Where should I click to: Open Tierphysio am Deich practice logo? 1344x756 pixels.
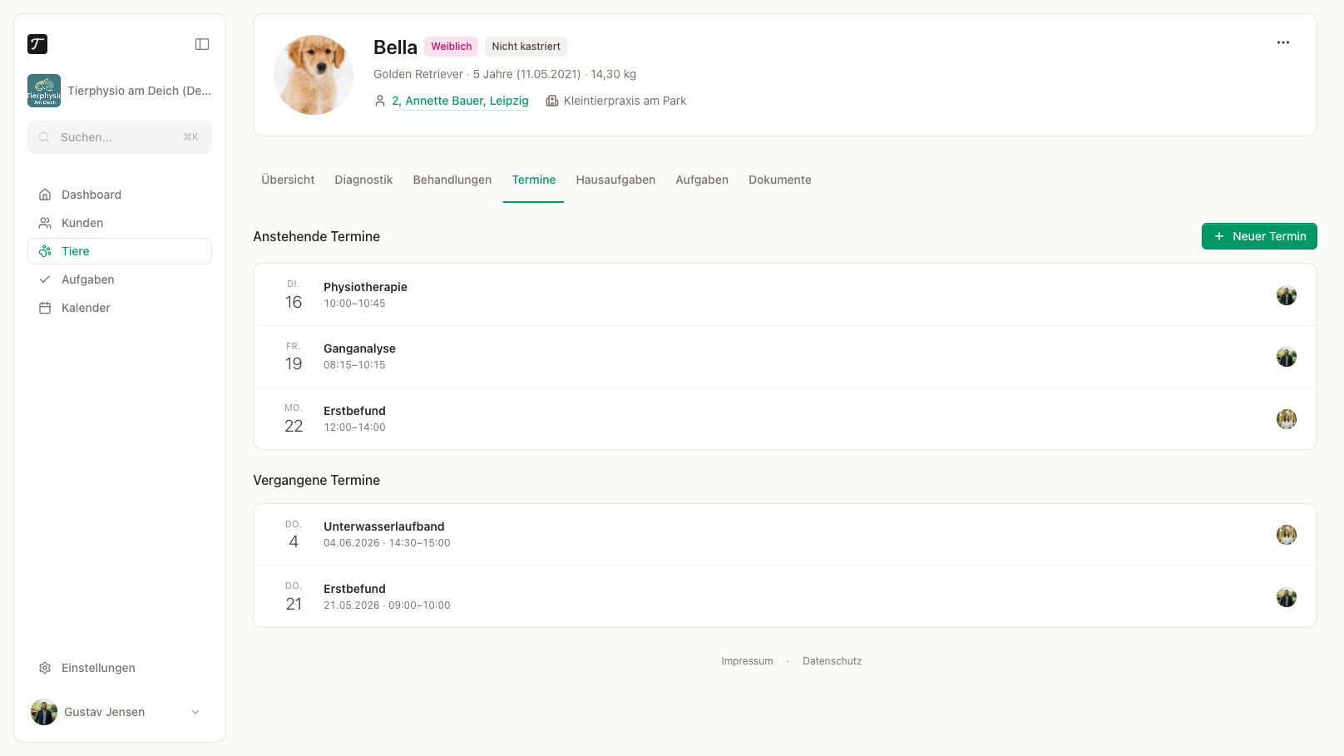(x=44, y=91)
